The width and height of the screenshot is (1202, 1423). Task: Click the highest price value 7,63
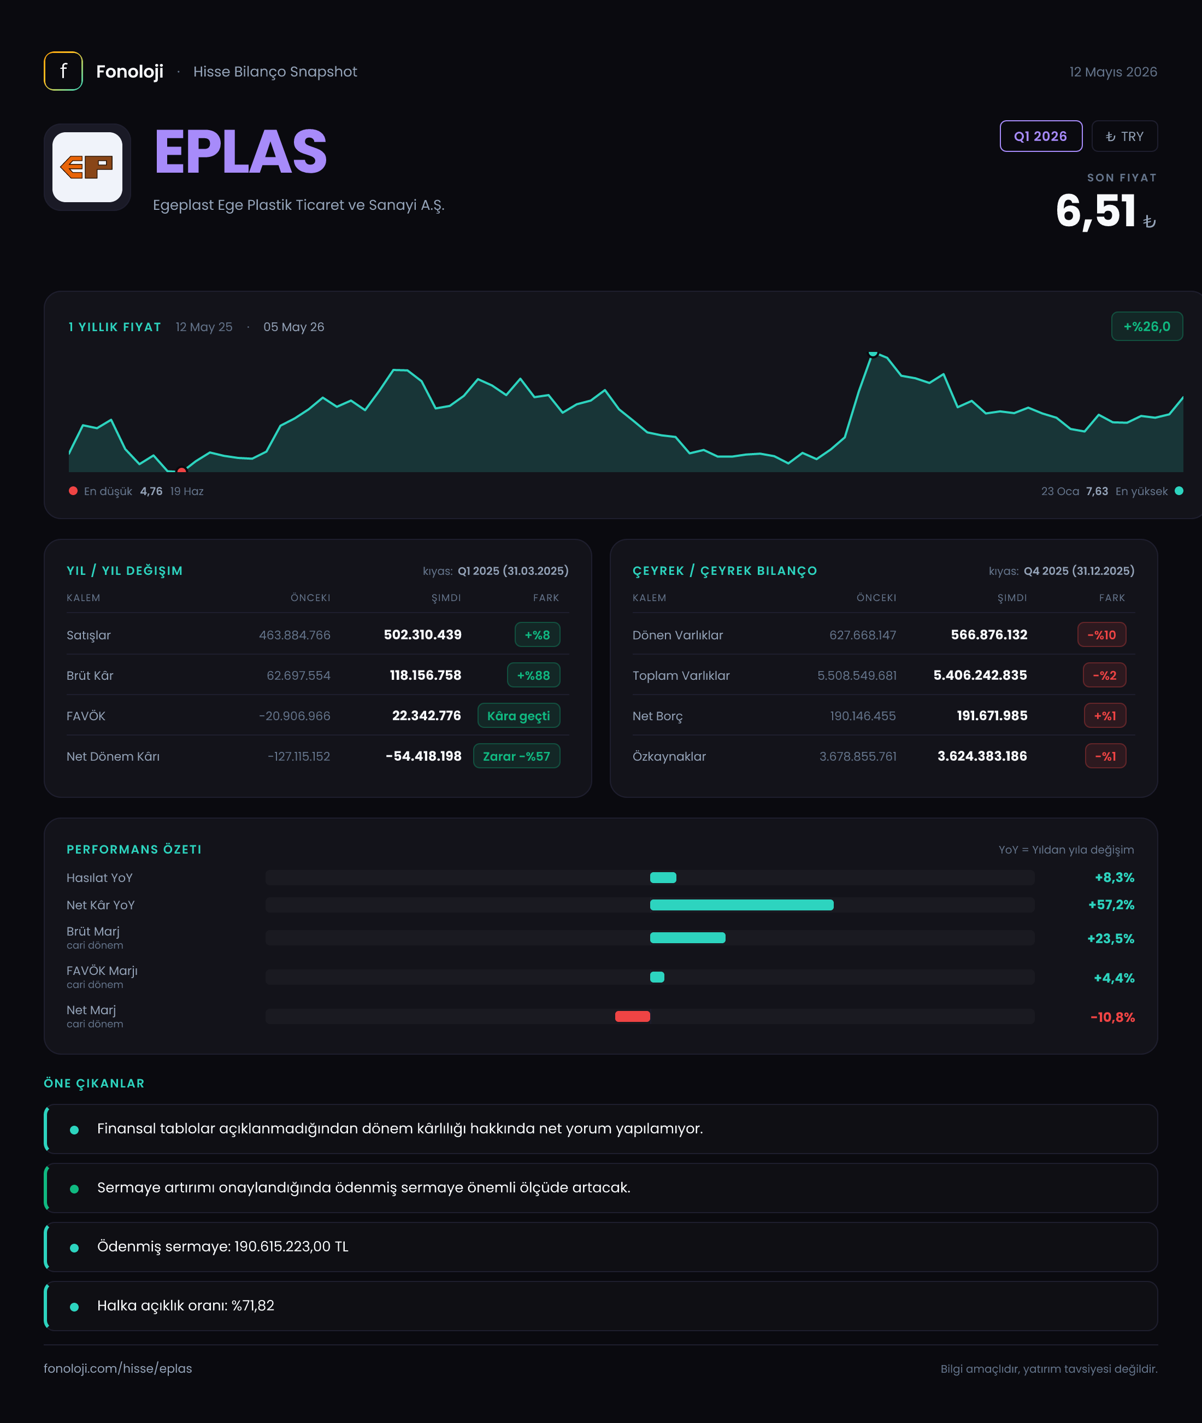(1097, 491)
